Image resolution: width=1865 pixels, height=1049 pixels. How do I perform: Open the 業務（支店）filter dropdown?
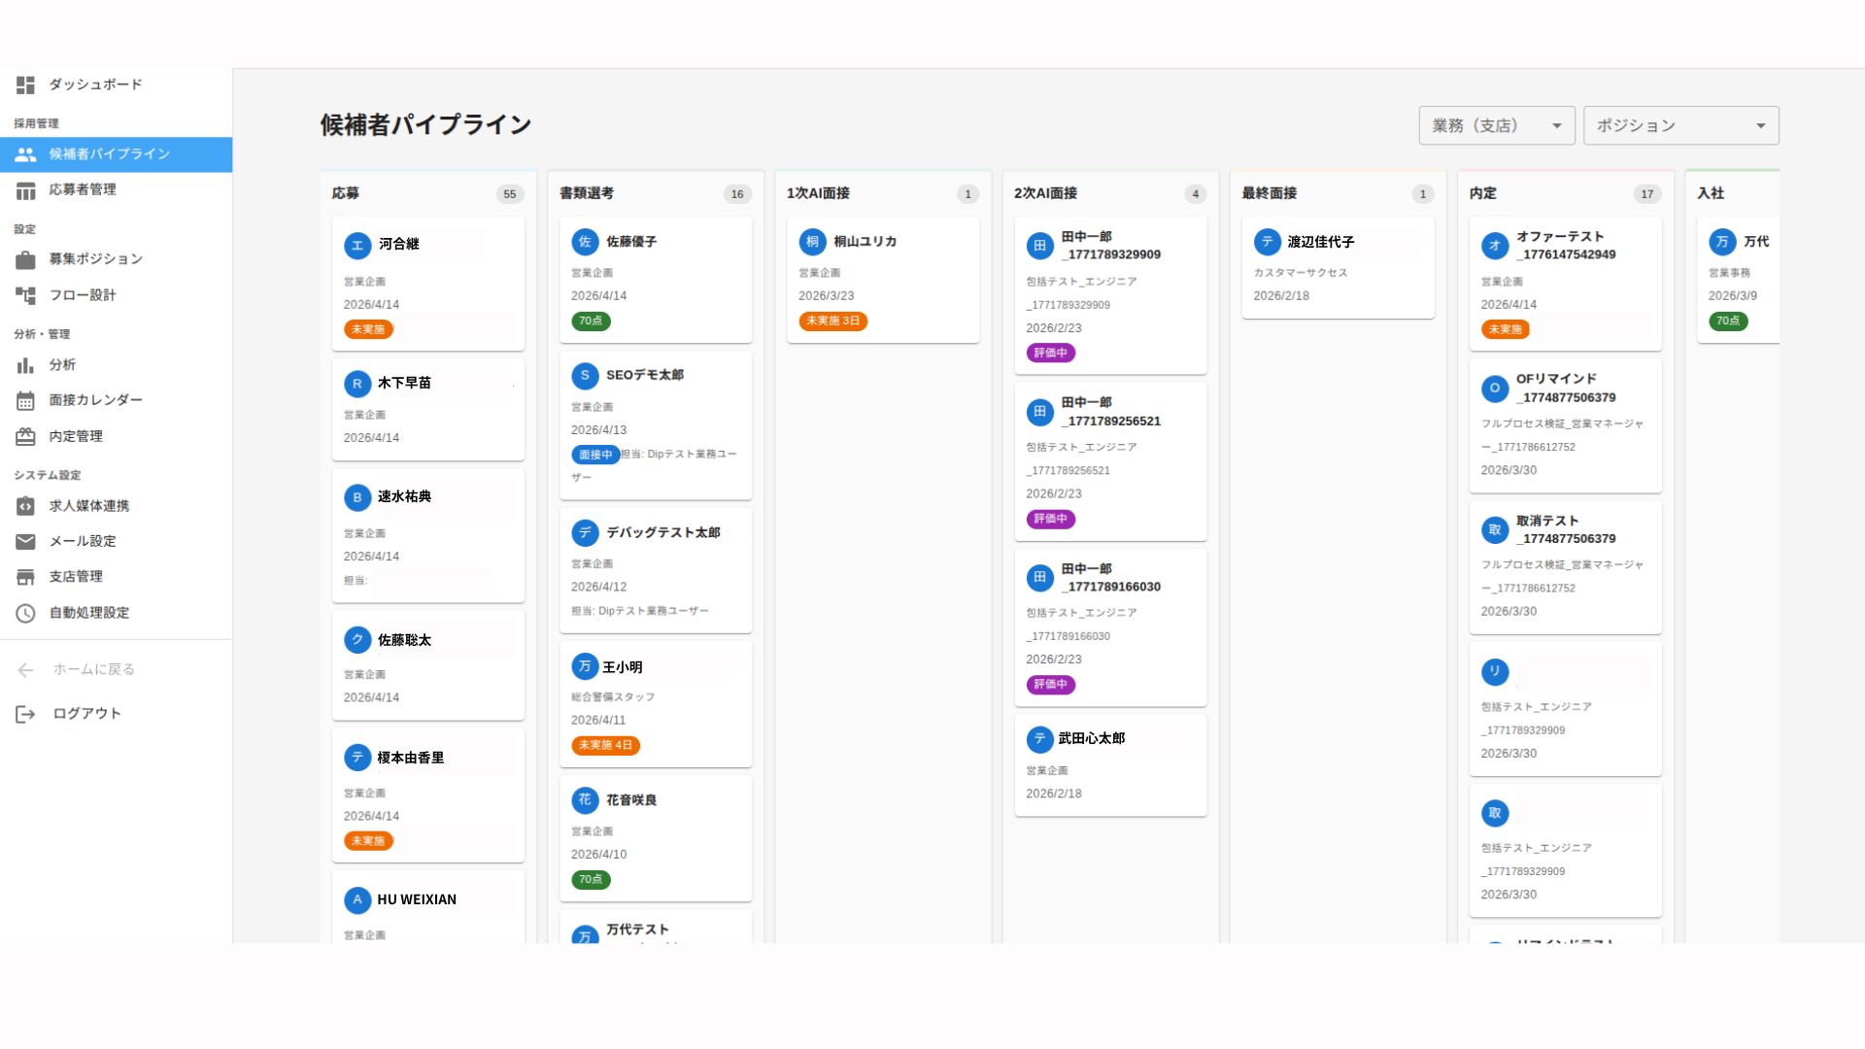pyautogui.click(x=1497, y=126)
